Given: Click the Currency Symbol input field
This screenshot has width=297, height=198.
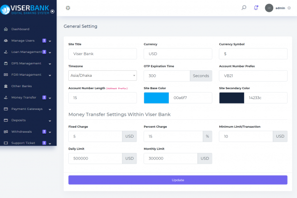Looking at the screenshot, I should pos(253,54).
